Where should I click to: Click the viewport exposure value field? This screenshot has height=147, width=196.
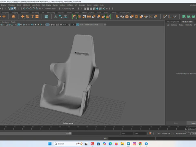tap(65, 24)
